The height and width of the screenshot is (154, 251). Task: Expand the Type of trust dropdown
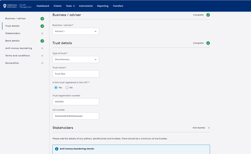76,60
